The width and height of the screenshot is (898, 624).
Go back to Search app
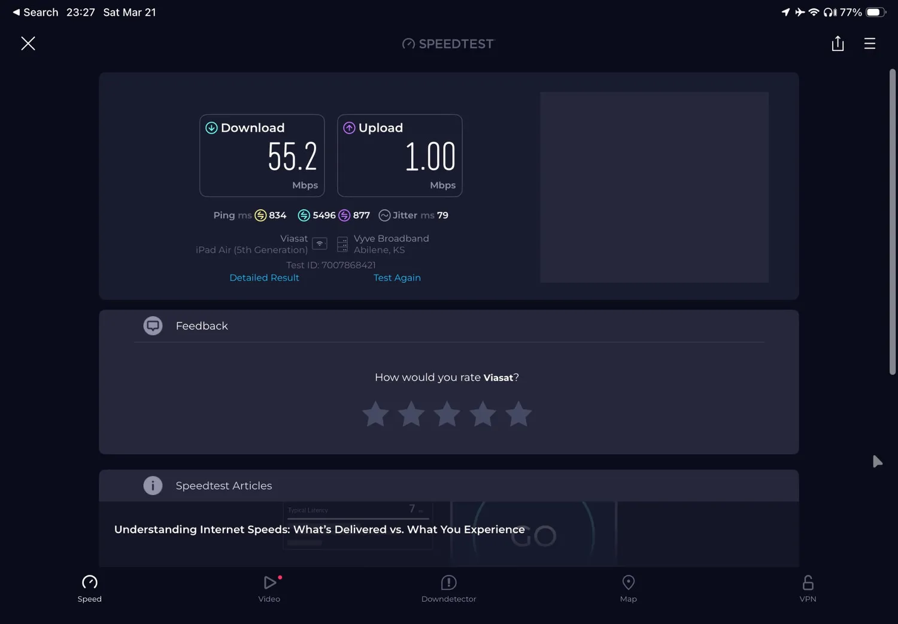35,12
